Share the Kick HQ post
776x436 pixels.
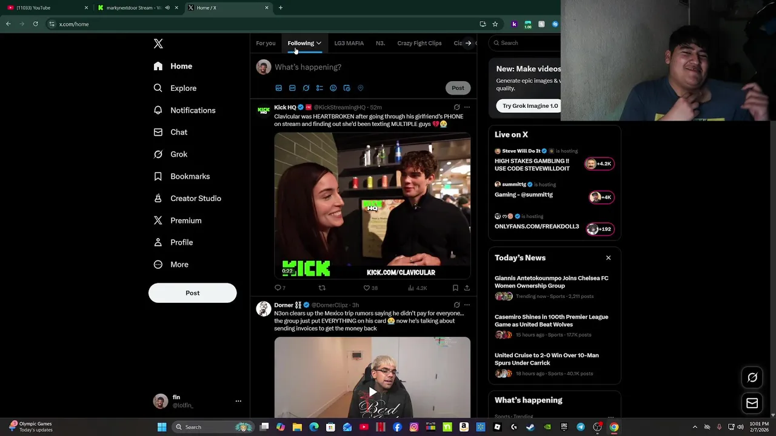[x=467, y=288]
